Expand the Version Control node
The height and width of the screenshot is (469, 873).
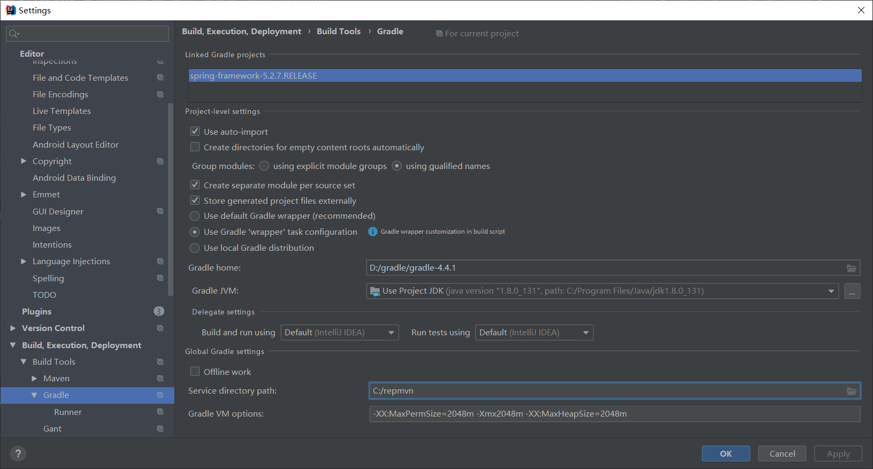[13, 328]
